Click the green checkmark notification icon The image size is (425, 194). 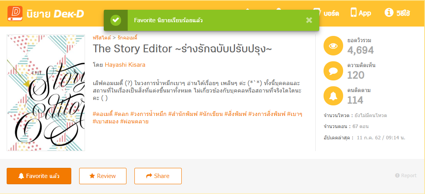[116, 20]
